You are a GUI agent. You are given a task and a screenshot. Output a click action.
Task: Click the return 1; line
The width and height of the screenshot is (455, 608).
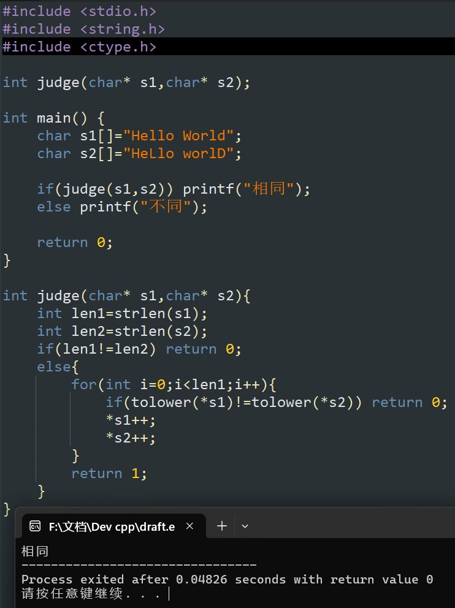coord(109,473)
